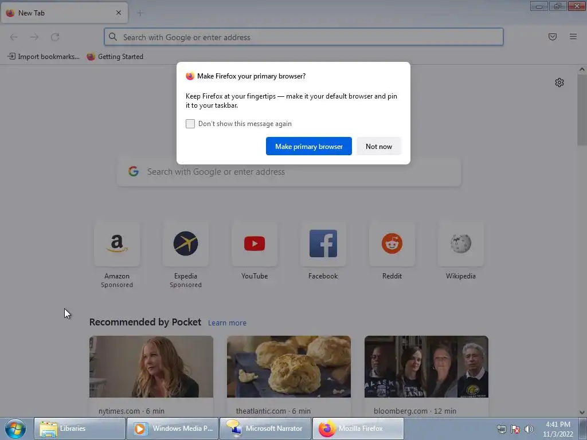Click Mozilla Firefox taskbar button
The width and height of the screenshot is (587, 440).
(x=358, y=429)
